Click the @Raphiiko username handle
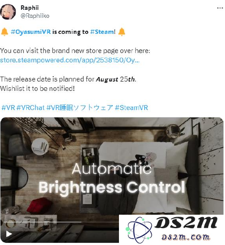This screenshot has height=245, width=225. click(x=35, y=16)
